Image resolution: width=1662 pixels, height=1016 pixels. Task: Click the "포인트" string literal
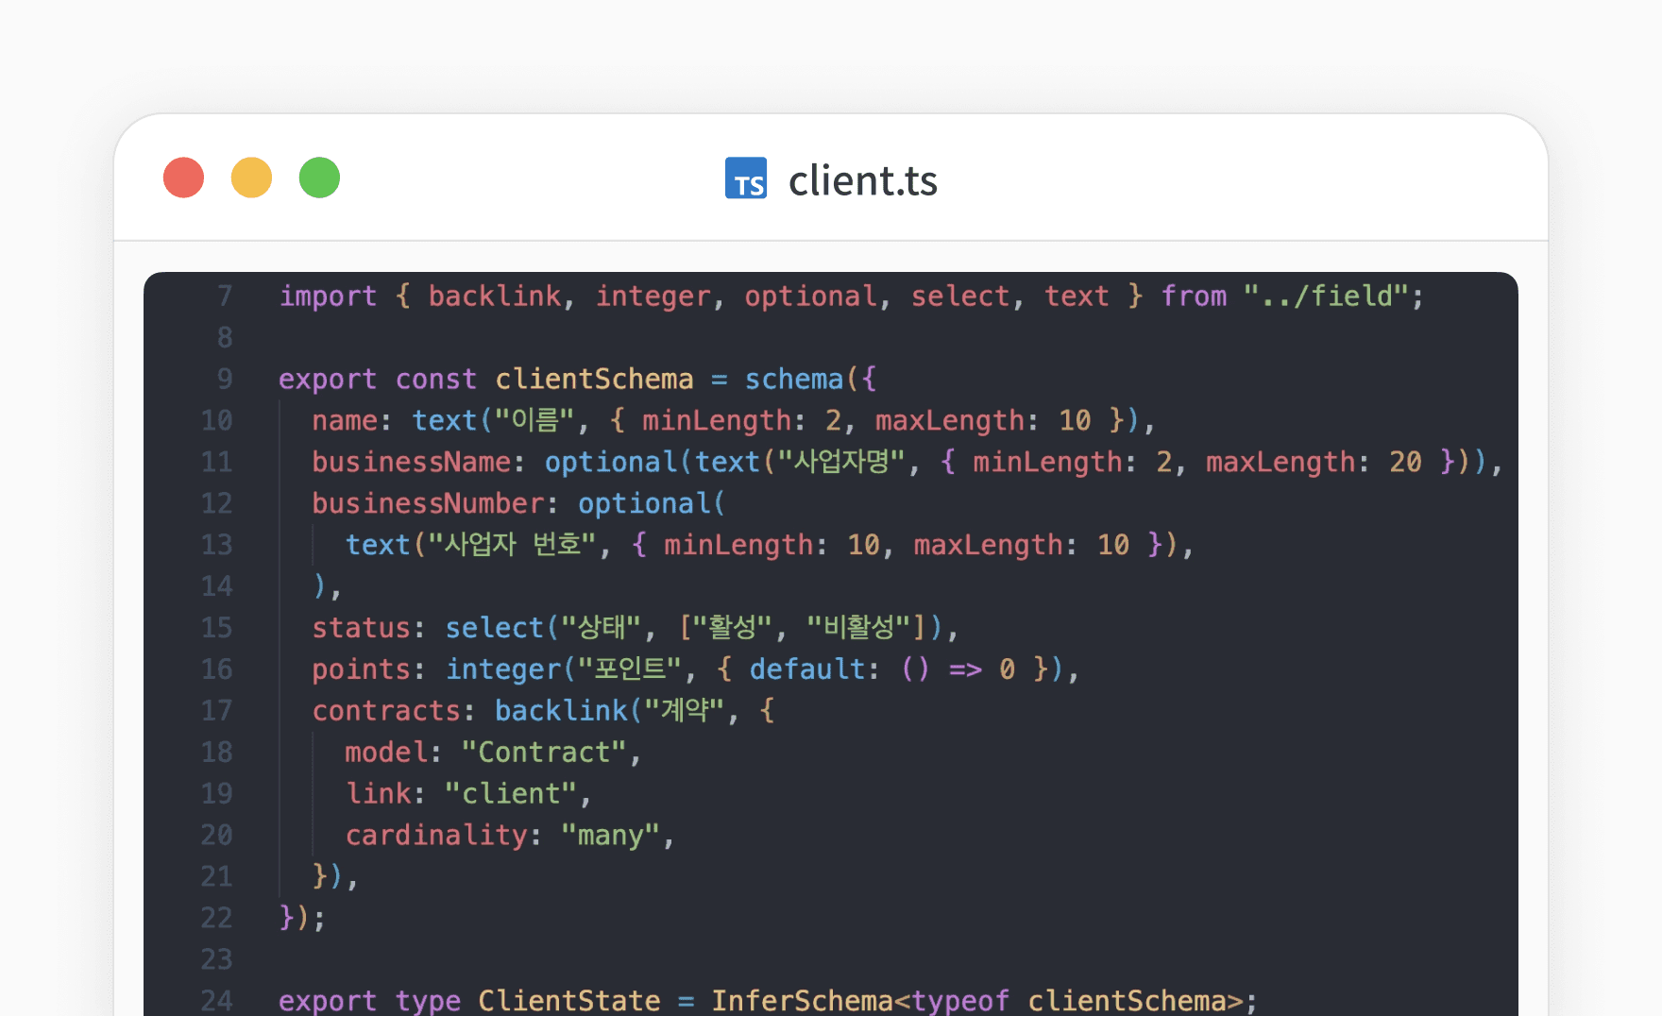click(x=629, y=669)
